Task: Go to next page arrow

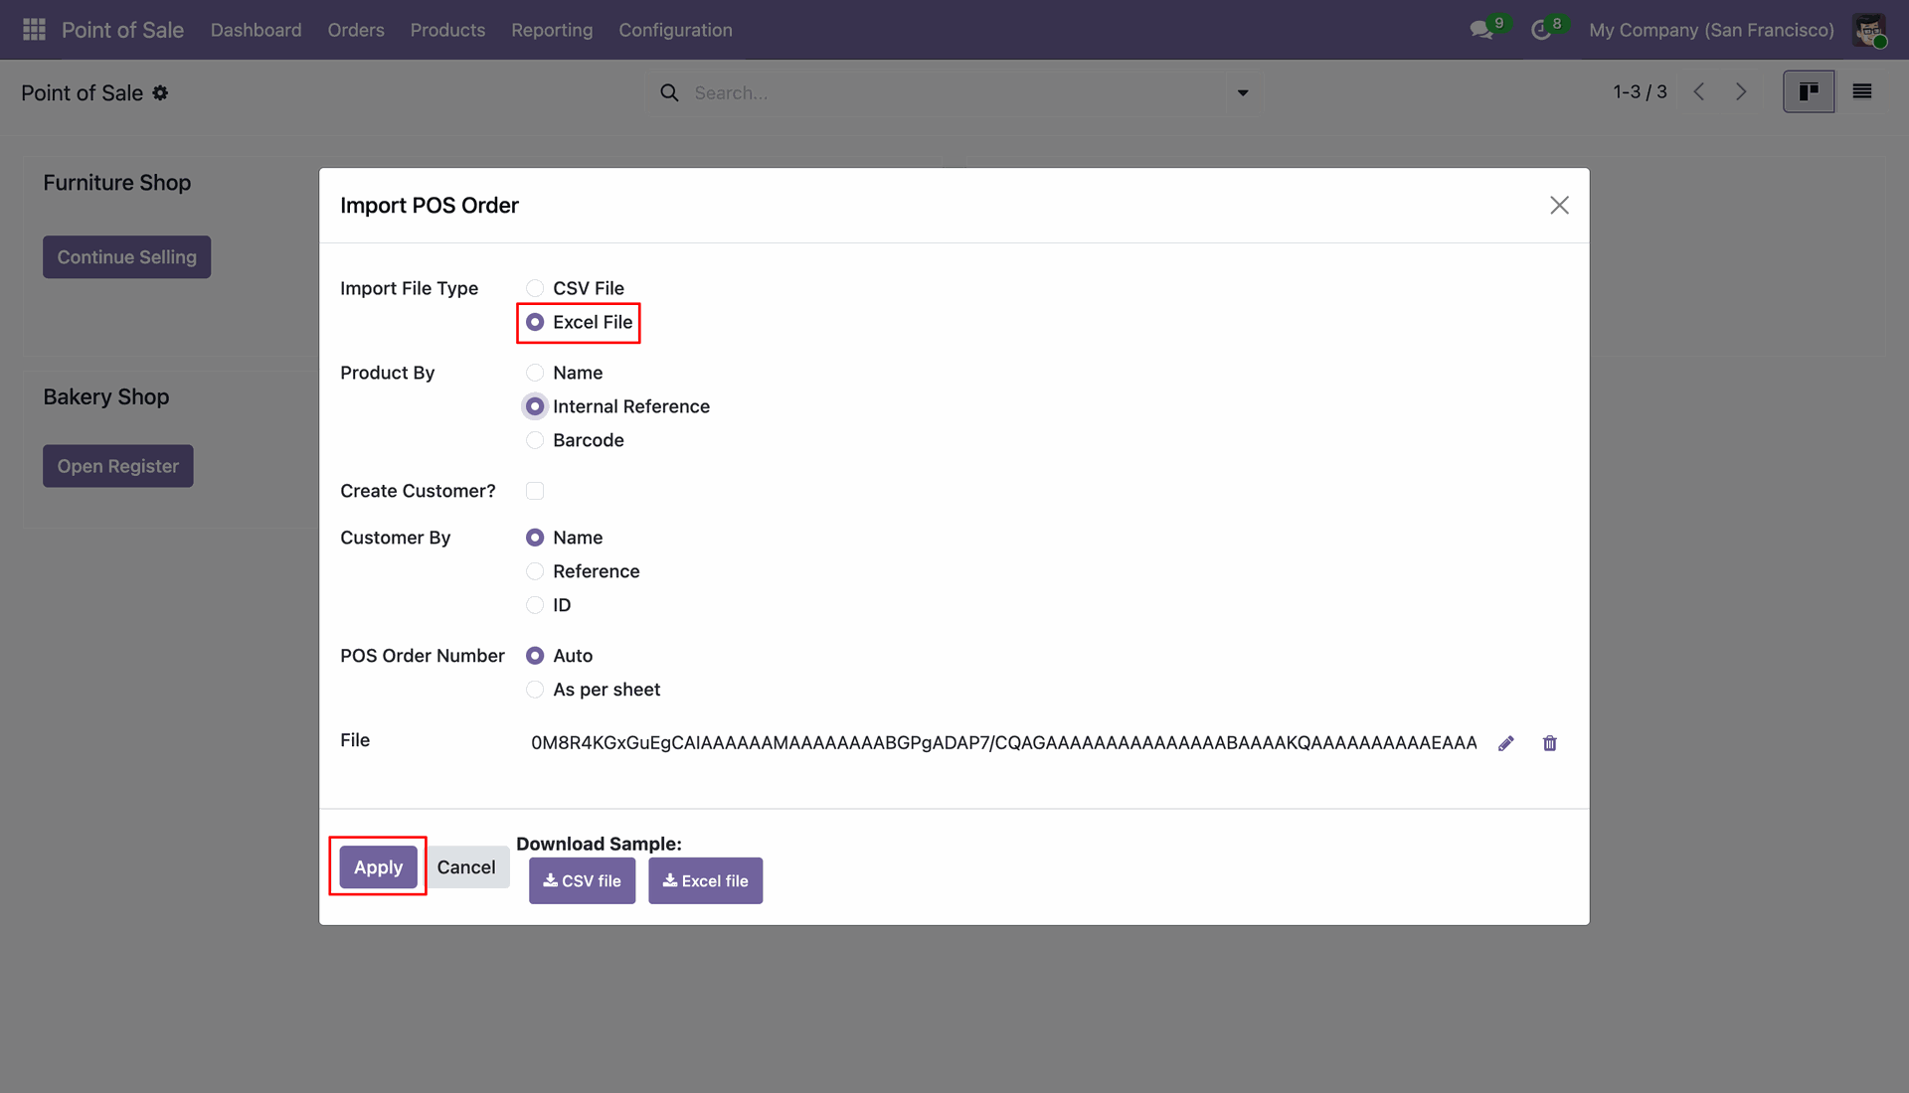Action: point(1741,91)
